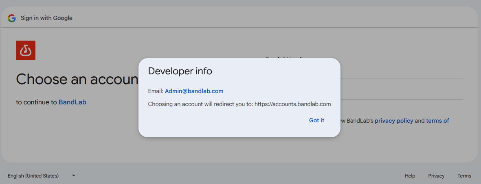Expand the English (United States) language dropdown

click(x=42, y=176)
